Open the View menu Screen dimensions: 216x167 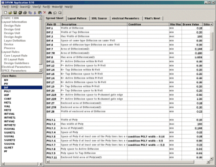tap(37, 7)
